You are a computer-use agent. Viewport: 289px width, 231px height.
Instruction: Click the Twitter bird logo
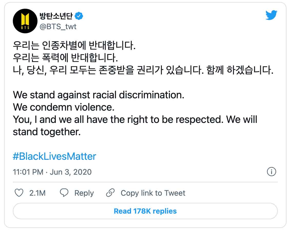coord(271,15)
